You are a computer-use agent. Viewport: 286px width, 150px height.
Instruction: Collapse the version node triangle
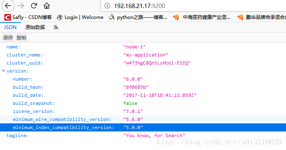click(4, 71)
